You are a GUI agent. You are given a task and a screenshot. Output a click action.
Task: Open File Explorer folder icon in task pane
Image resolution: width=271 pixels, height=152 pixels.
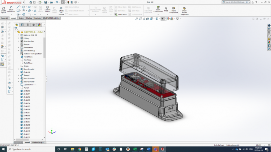pos(269,36)
